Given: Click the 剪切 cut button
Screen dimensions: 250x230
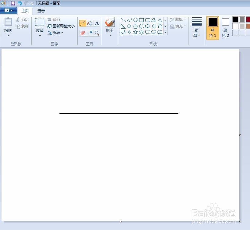Looking at the screenshot, I should pos(22,19).
